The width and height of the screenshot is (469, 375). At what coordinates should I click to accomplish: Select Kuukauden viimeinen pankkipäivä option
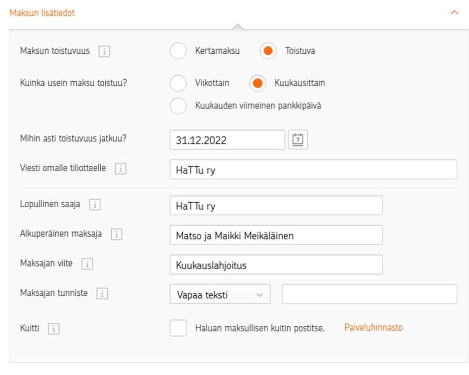pos(178,106)
